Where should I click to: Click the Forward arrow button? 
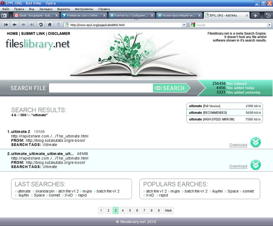(23, 25)
